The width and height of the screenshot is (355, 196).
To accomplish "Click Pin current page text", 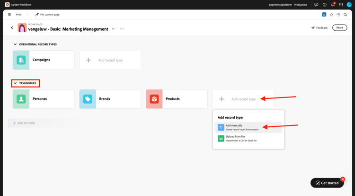I will point(50,15).
